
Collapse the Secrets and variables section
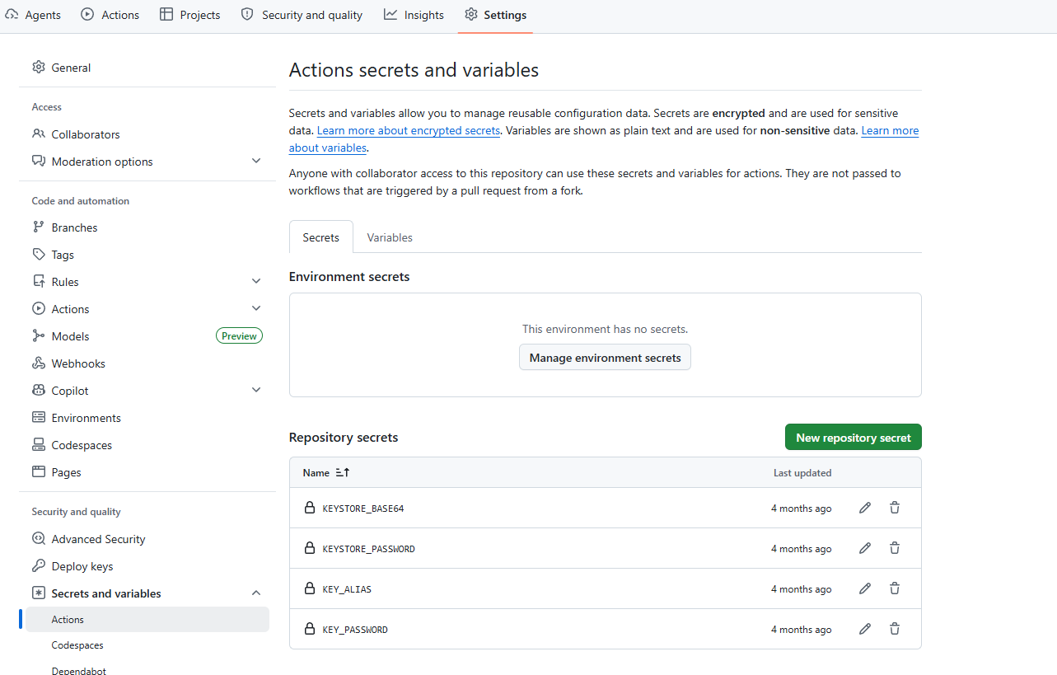pos(256,593)
